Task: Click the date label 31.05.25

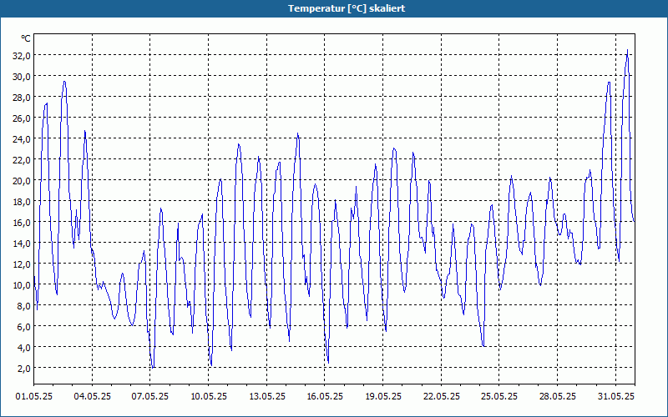Action: coord(616,396)
